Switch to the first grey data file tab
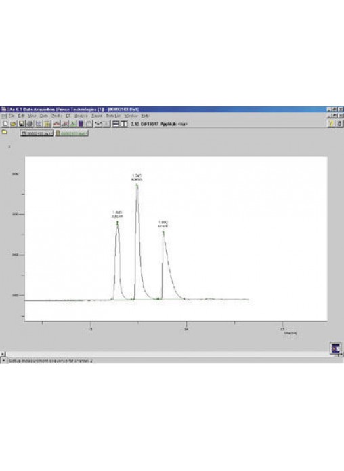The height and width of the screenshot is (471, 344). [37, 133]
